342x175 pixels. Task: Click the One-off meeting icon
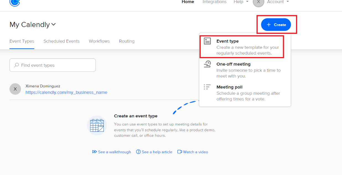coord(207,64)
